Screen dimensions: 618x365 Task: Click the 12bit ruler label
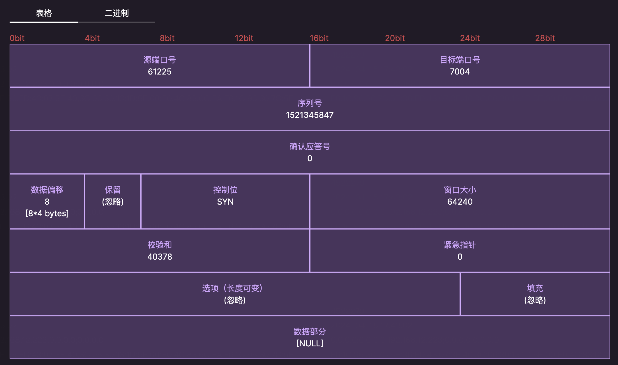coord(244,38)
